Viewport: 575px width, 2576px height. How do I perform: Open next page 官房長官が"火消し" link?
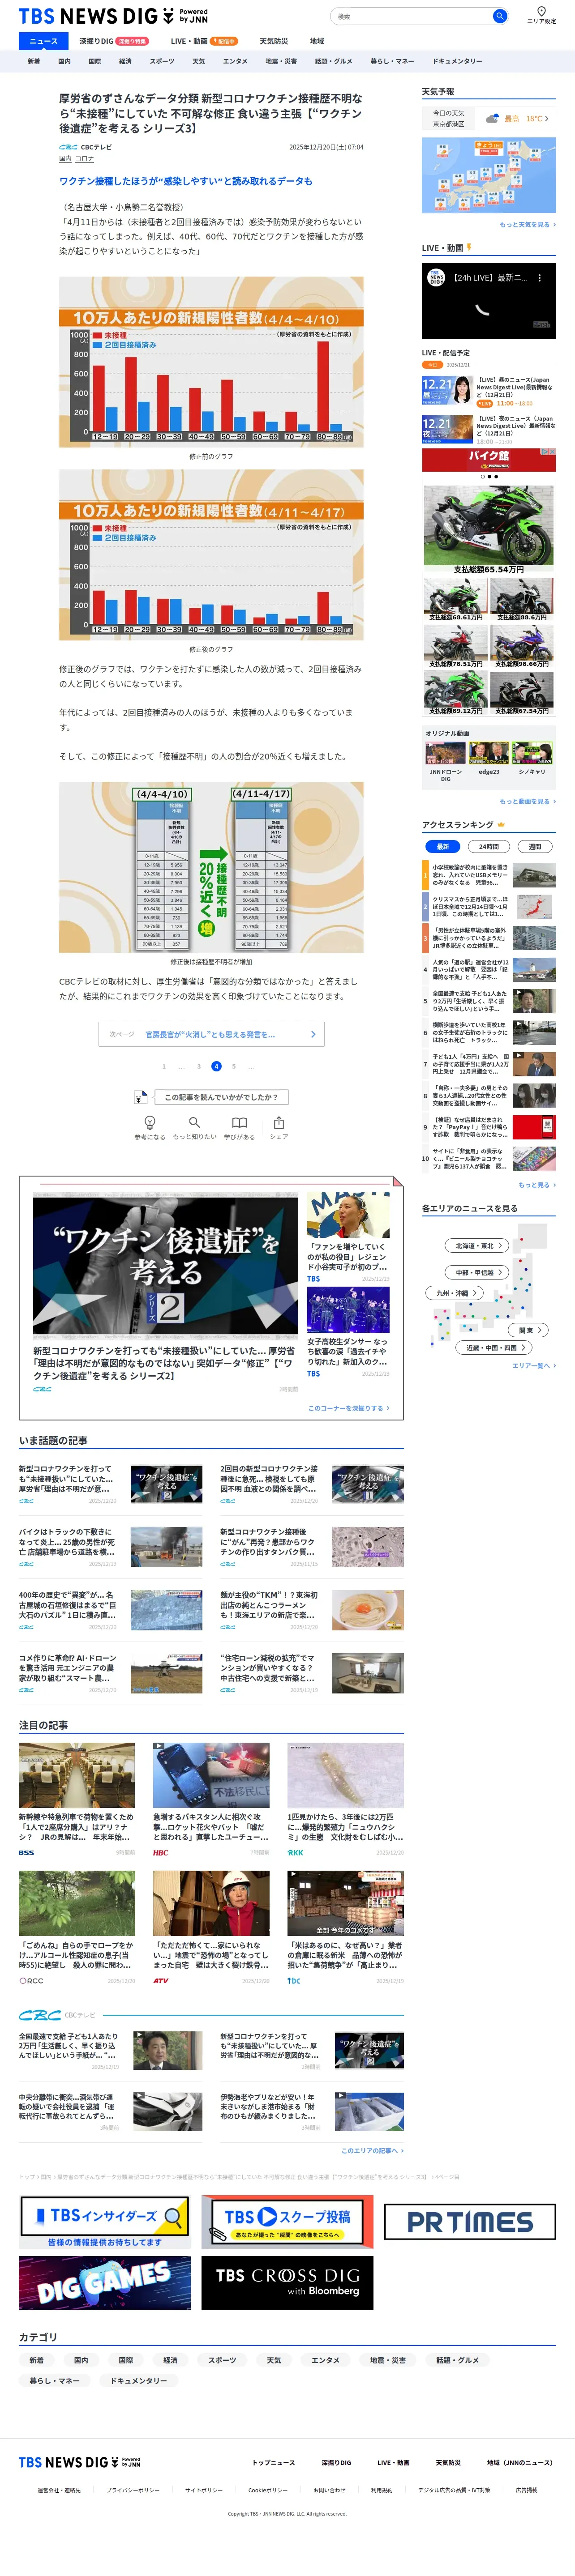[211, 1034]
